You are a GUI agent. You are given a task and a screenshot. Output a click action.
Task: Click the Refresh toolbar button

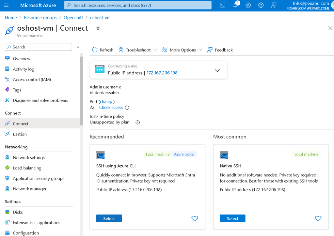[x=103, y=50]
